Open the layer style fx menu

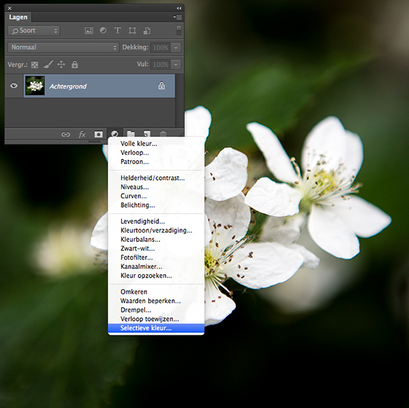click(x=82, y=134)
